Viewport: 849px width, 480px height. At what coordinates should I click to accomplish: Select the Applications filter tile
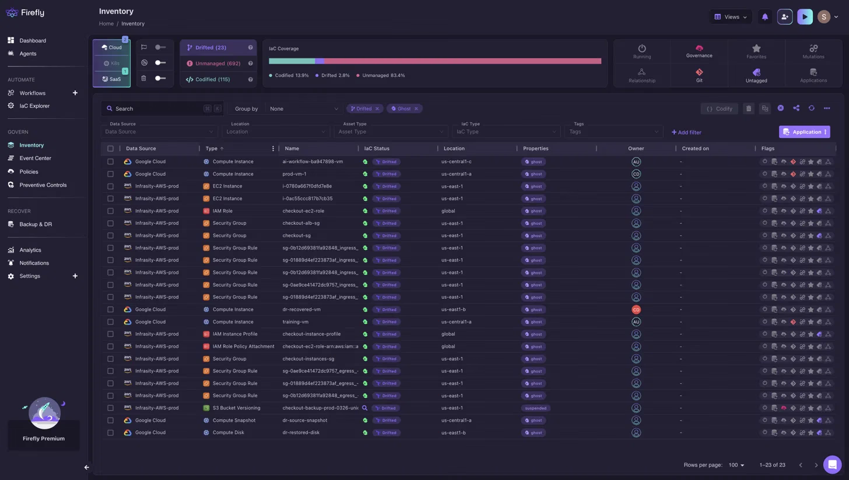(813, 76)
